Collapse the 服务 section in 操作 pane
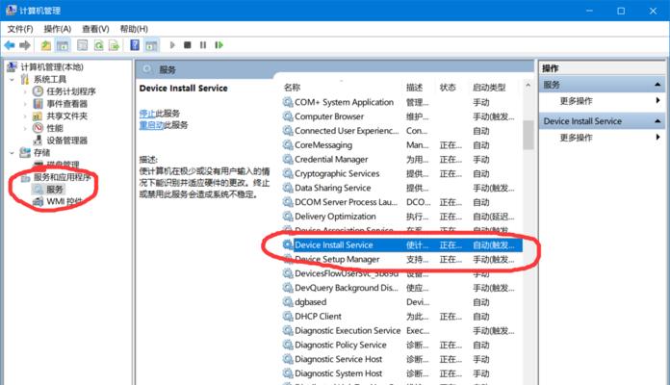The height and width of the screenshot is (385, 670). (x=657, y=85)
